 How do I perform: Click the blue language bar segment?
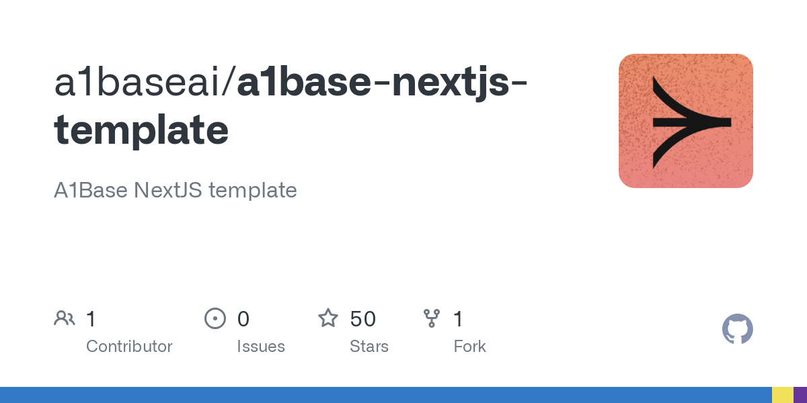383,395
